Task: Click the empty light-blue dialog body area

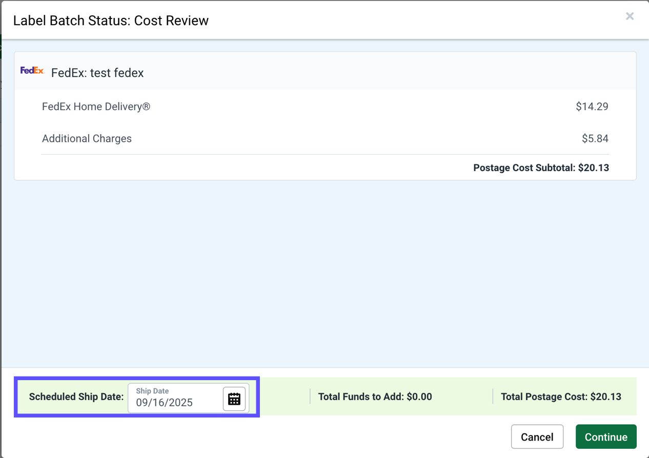Action: (324, 272)
